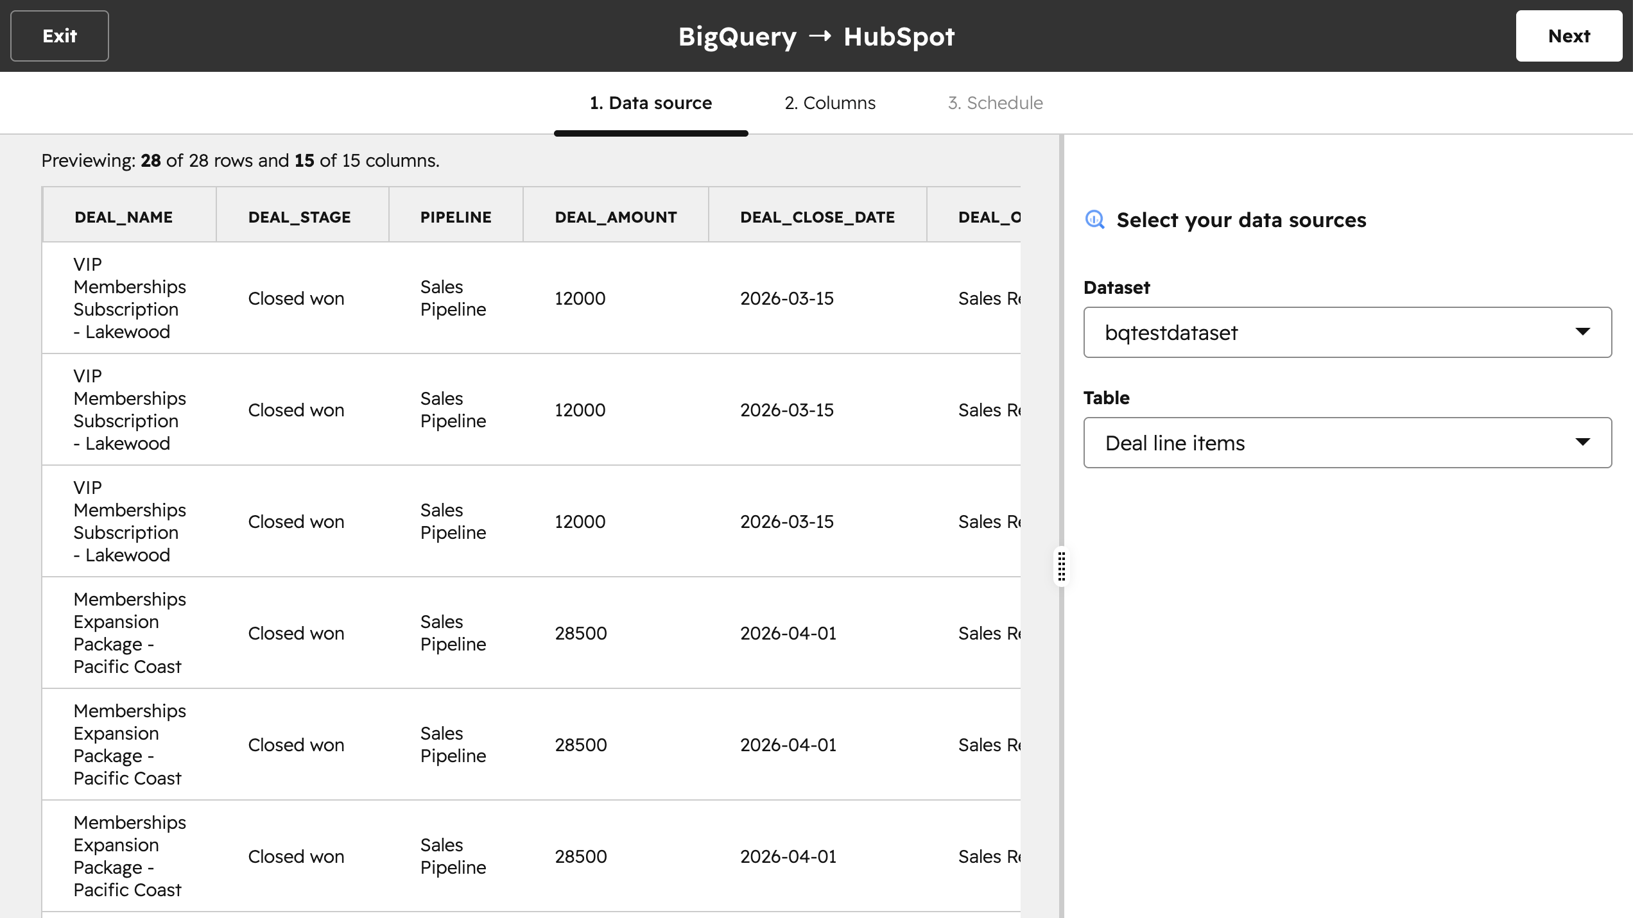The width and height of the screenshot is (1633, 918).
Task: Open the Dataset dropdown bqtestdataset
Action: coord(1347,332)
